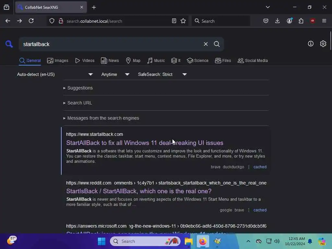Image resolution: width=332 pixels, height=249 pixels.
Task: Switch to Images search category
Action: coord(58,61)
